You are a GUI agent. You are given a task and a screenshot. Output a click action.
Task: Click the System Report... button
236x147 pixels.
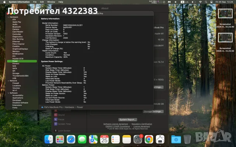coord(128,119)
